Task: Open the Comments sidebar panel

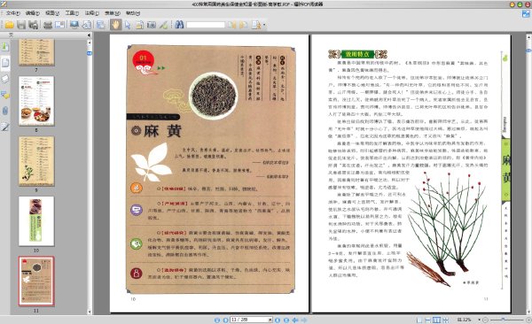Action: click(x=5, y=95)
